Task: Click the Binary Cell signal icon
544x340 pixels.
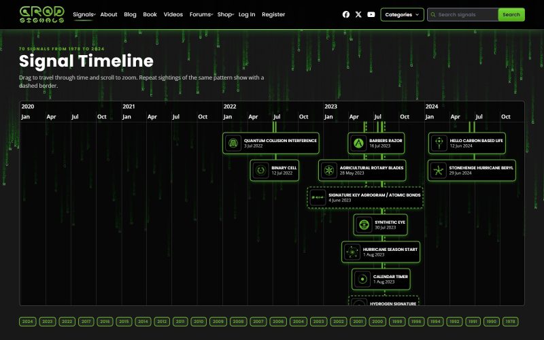Action: tap(260, 171)
